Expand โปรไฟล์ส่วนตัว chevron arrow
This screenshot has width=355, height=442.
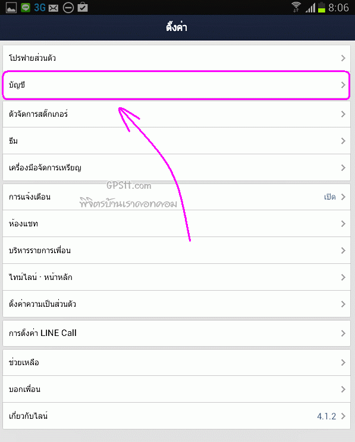coord(343,58)
